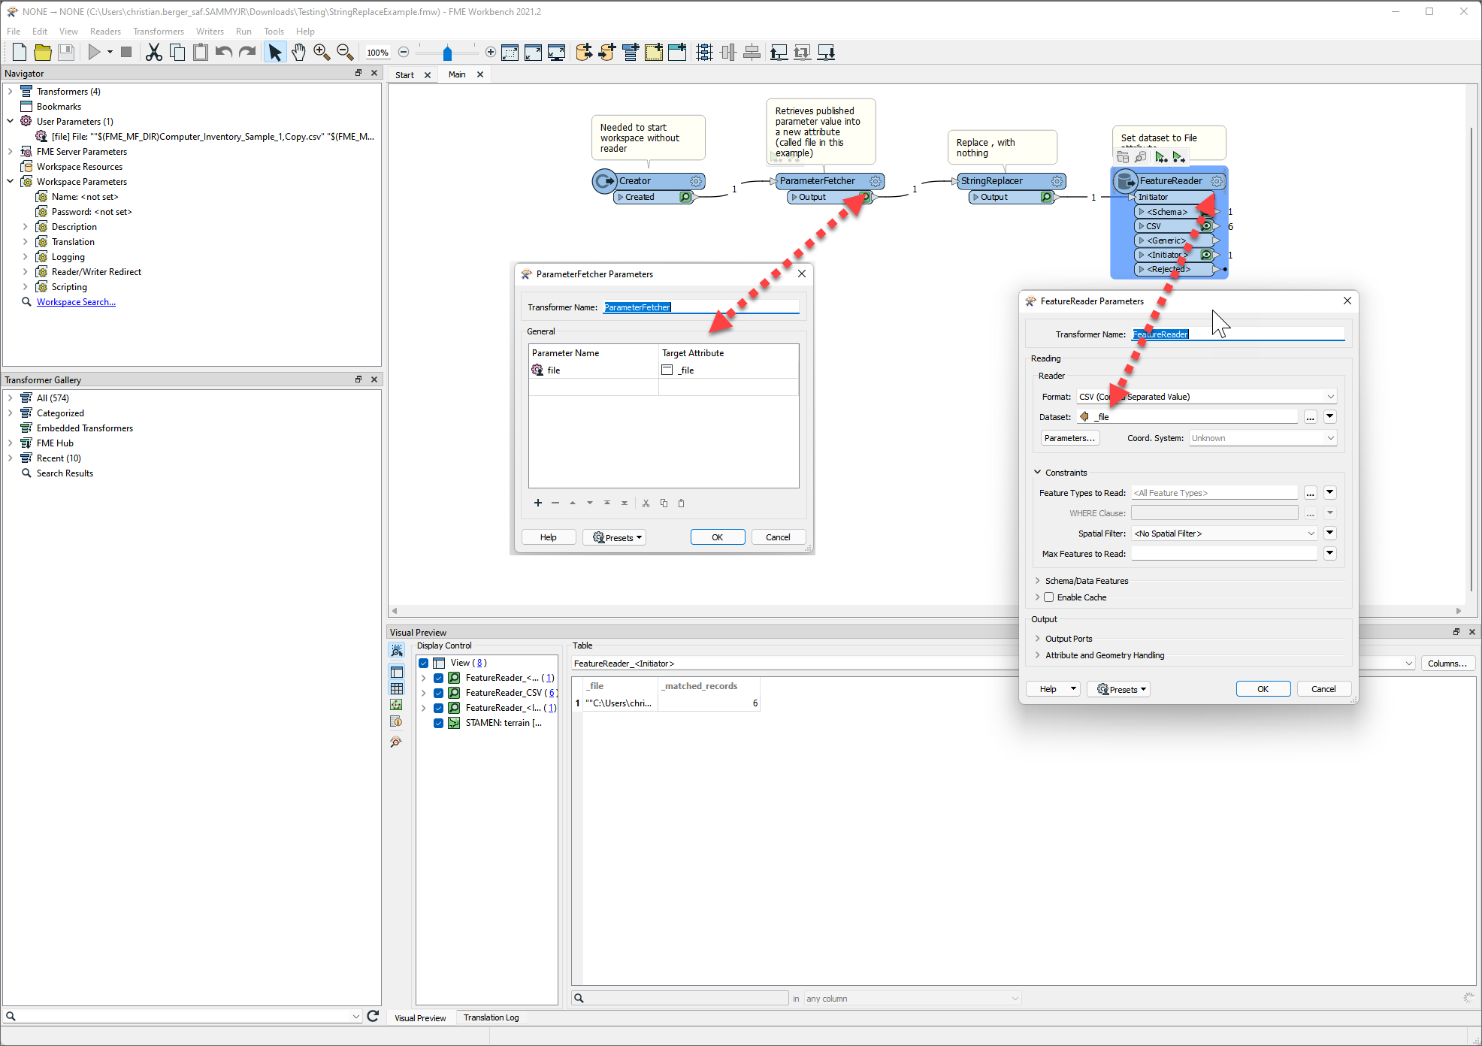This screenshot has height=1046, width=1482.
Task: Create a new workspace with toolbar icon
Action: pyautogui.click(x=20, y=52)
